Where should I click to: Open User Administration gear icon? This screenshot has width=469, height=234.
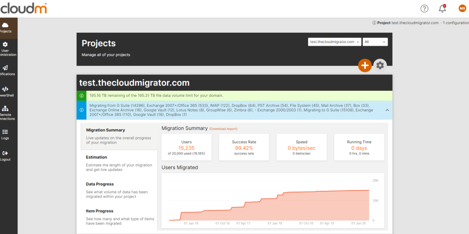pyautogui.click(x=5, y=44)
